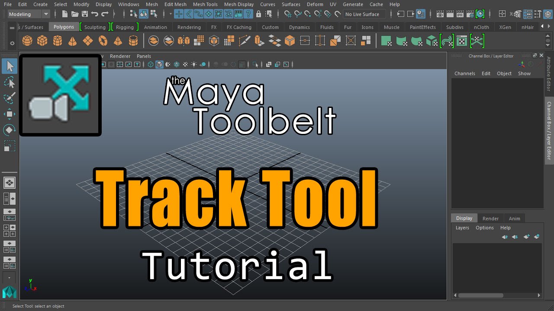Image resolution: width=554 pixels, height=311 pixels.
Task: Create a polygon pyramid from the shelf
Action: click(118, 41)
